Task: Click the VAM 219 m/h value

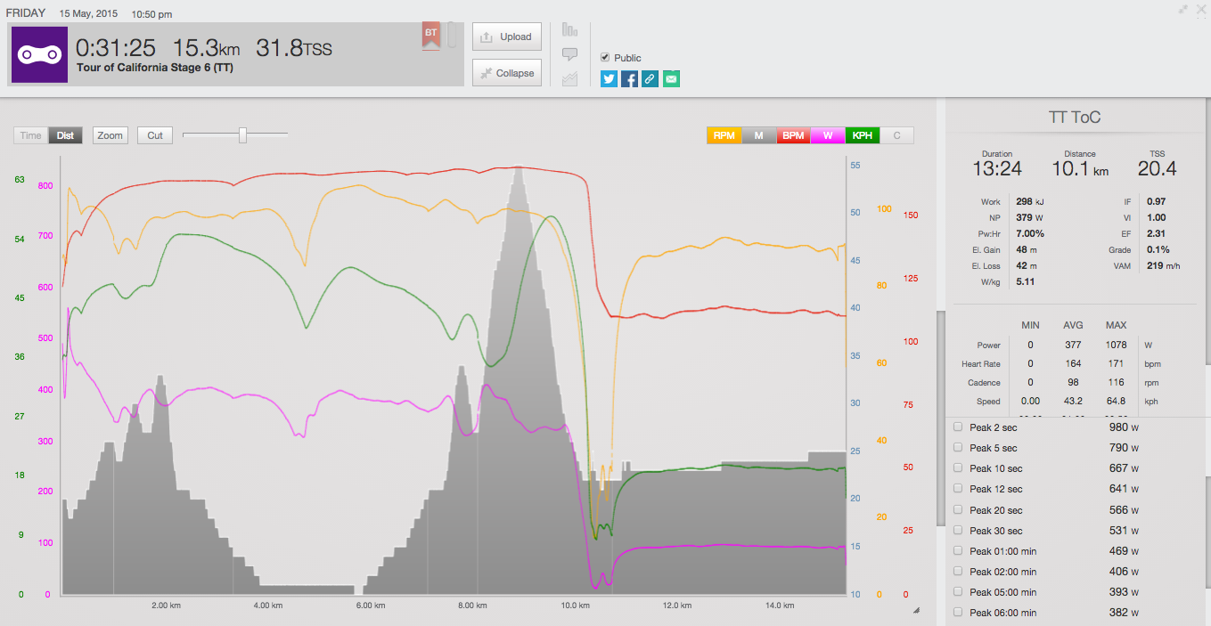Action: [1163, 265]
